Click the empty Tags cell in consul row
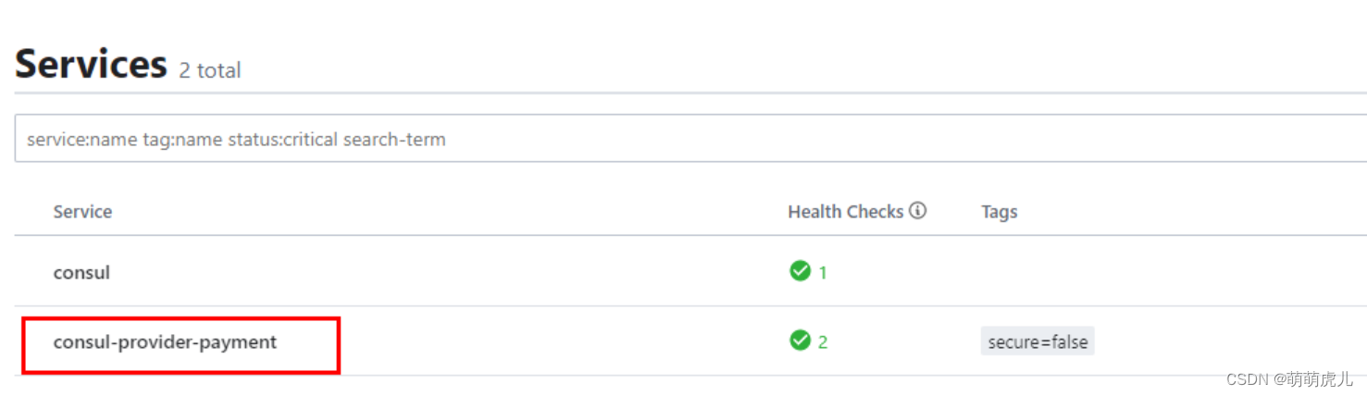The width and height of the screenshot is (1367, 396). (1111, 273)
